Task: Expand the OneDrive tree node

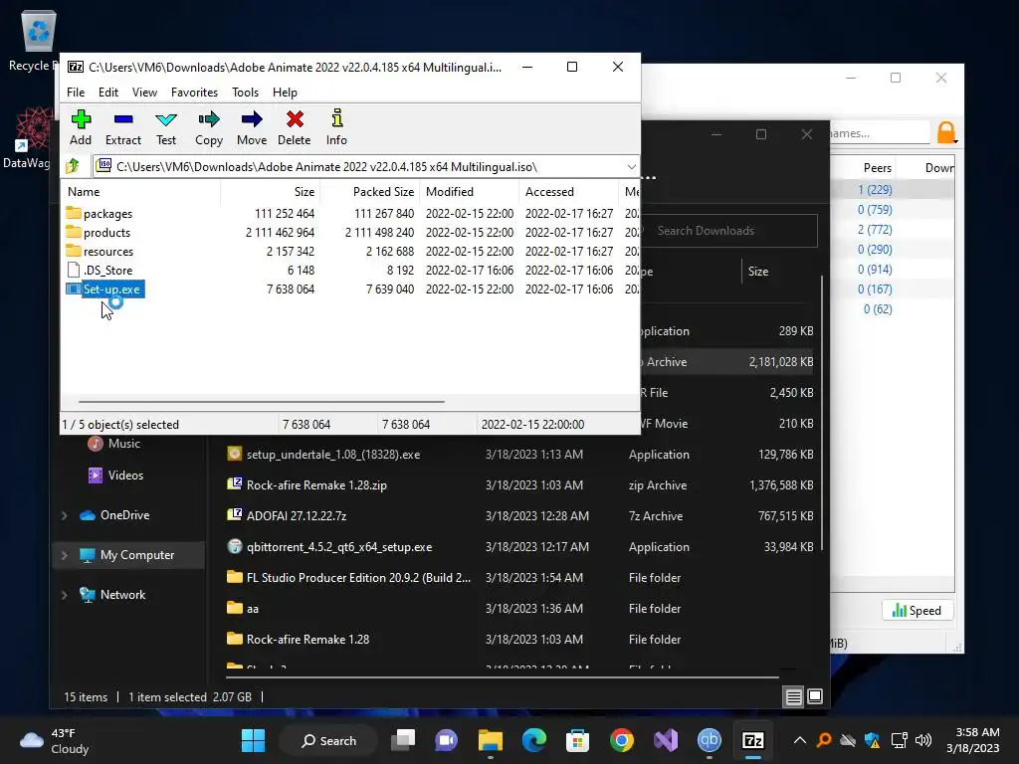Action: (x=65, y=516)
